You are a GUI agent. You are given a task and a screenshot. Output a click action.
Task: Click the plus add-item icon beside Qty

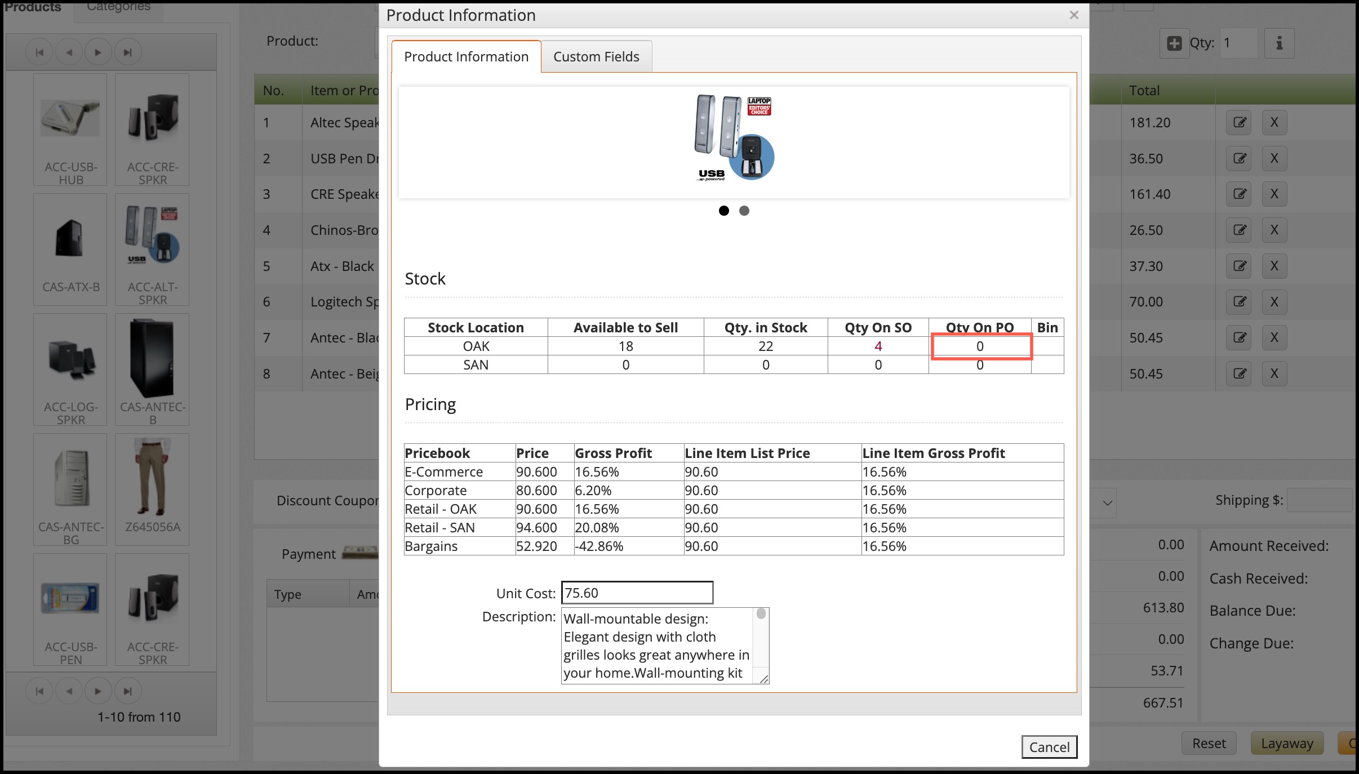1174,43
